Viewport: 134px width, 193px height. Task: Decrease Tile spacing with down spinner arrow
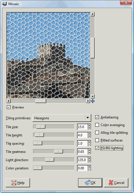tap(89, 145)
